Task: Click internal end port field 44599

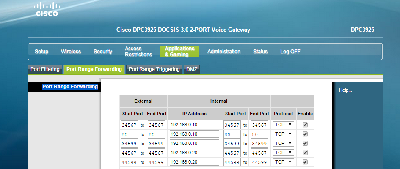Action: coord(259,162)
